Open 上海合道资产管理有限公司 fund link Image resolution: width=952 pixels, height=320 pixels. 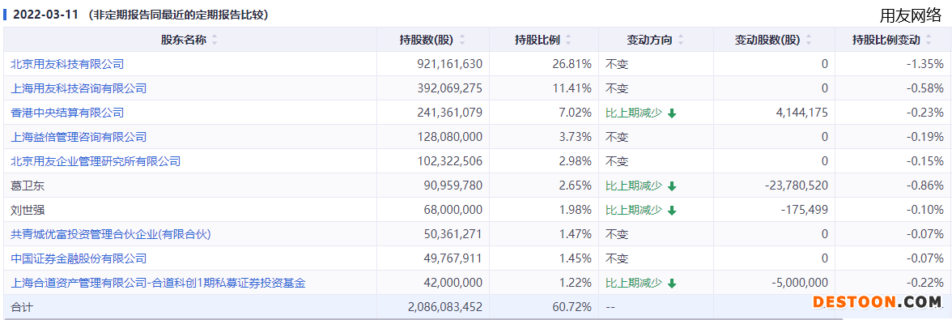click(x=158, y=283)
